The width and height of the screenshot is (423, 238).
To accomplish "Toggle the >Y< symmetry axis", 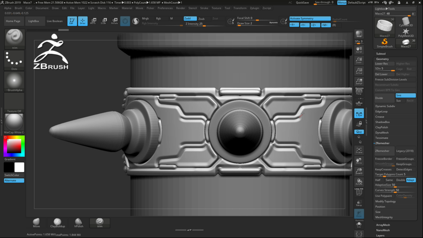I will 304,25.
